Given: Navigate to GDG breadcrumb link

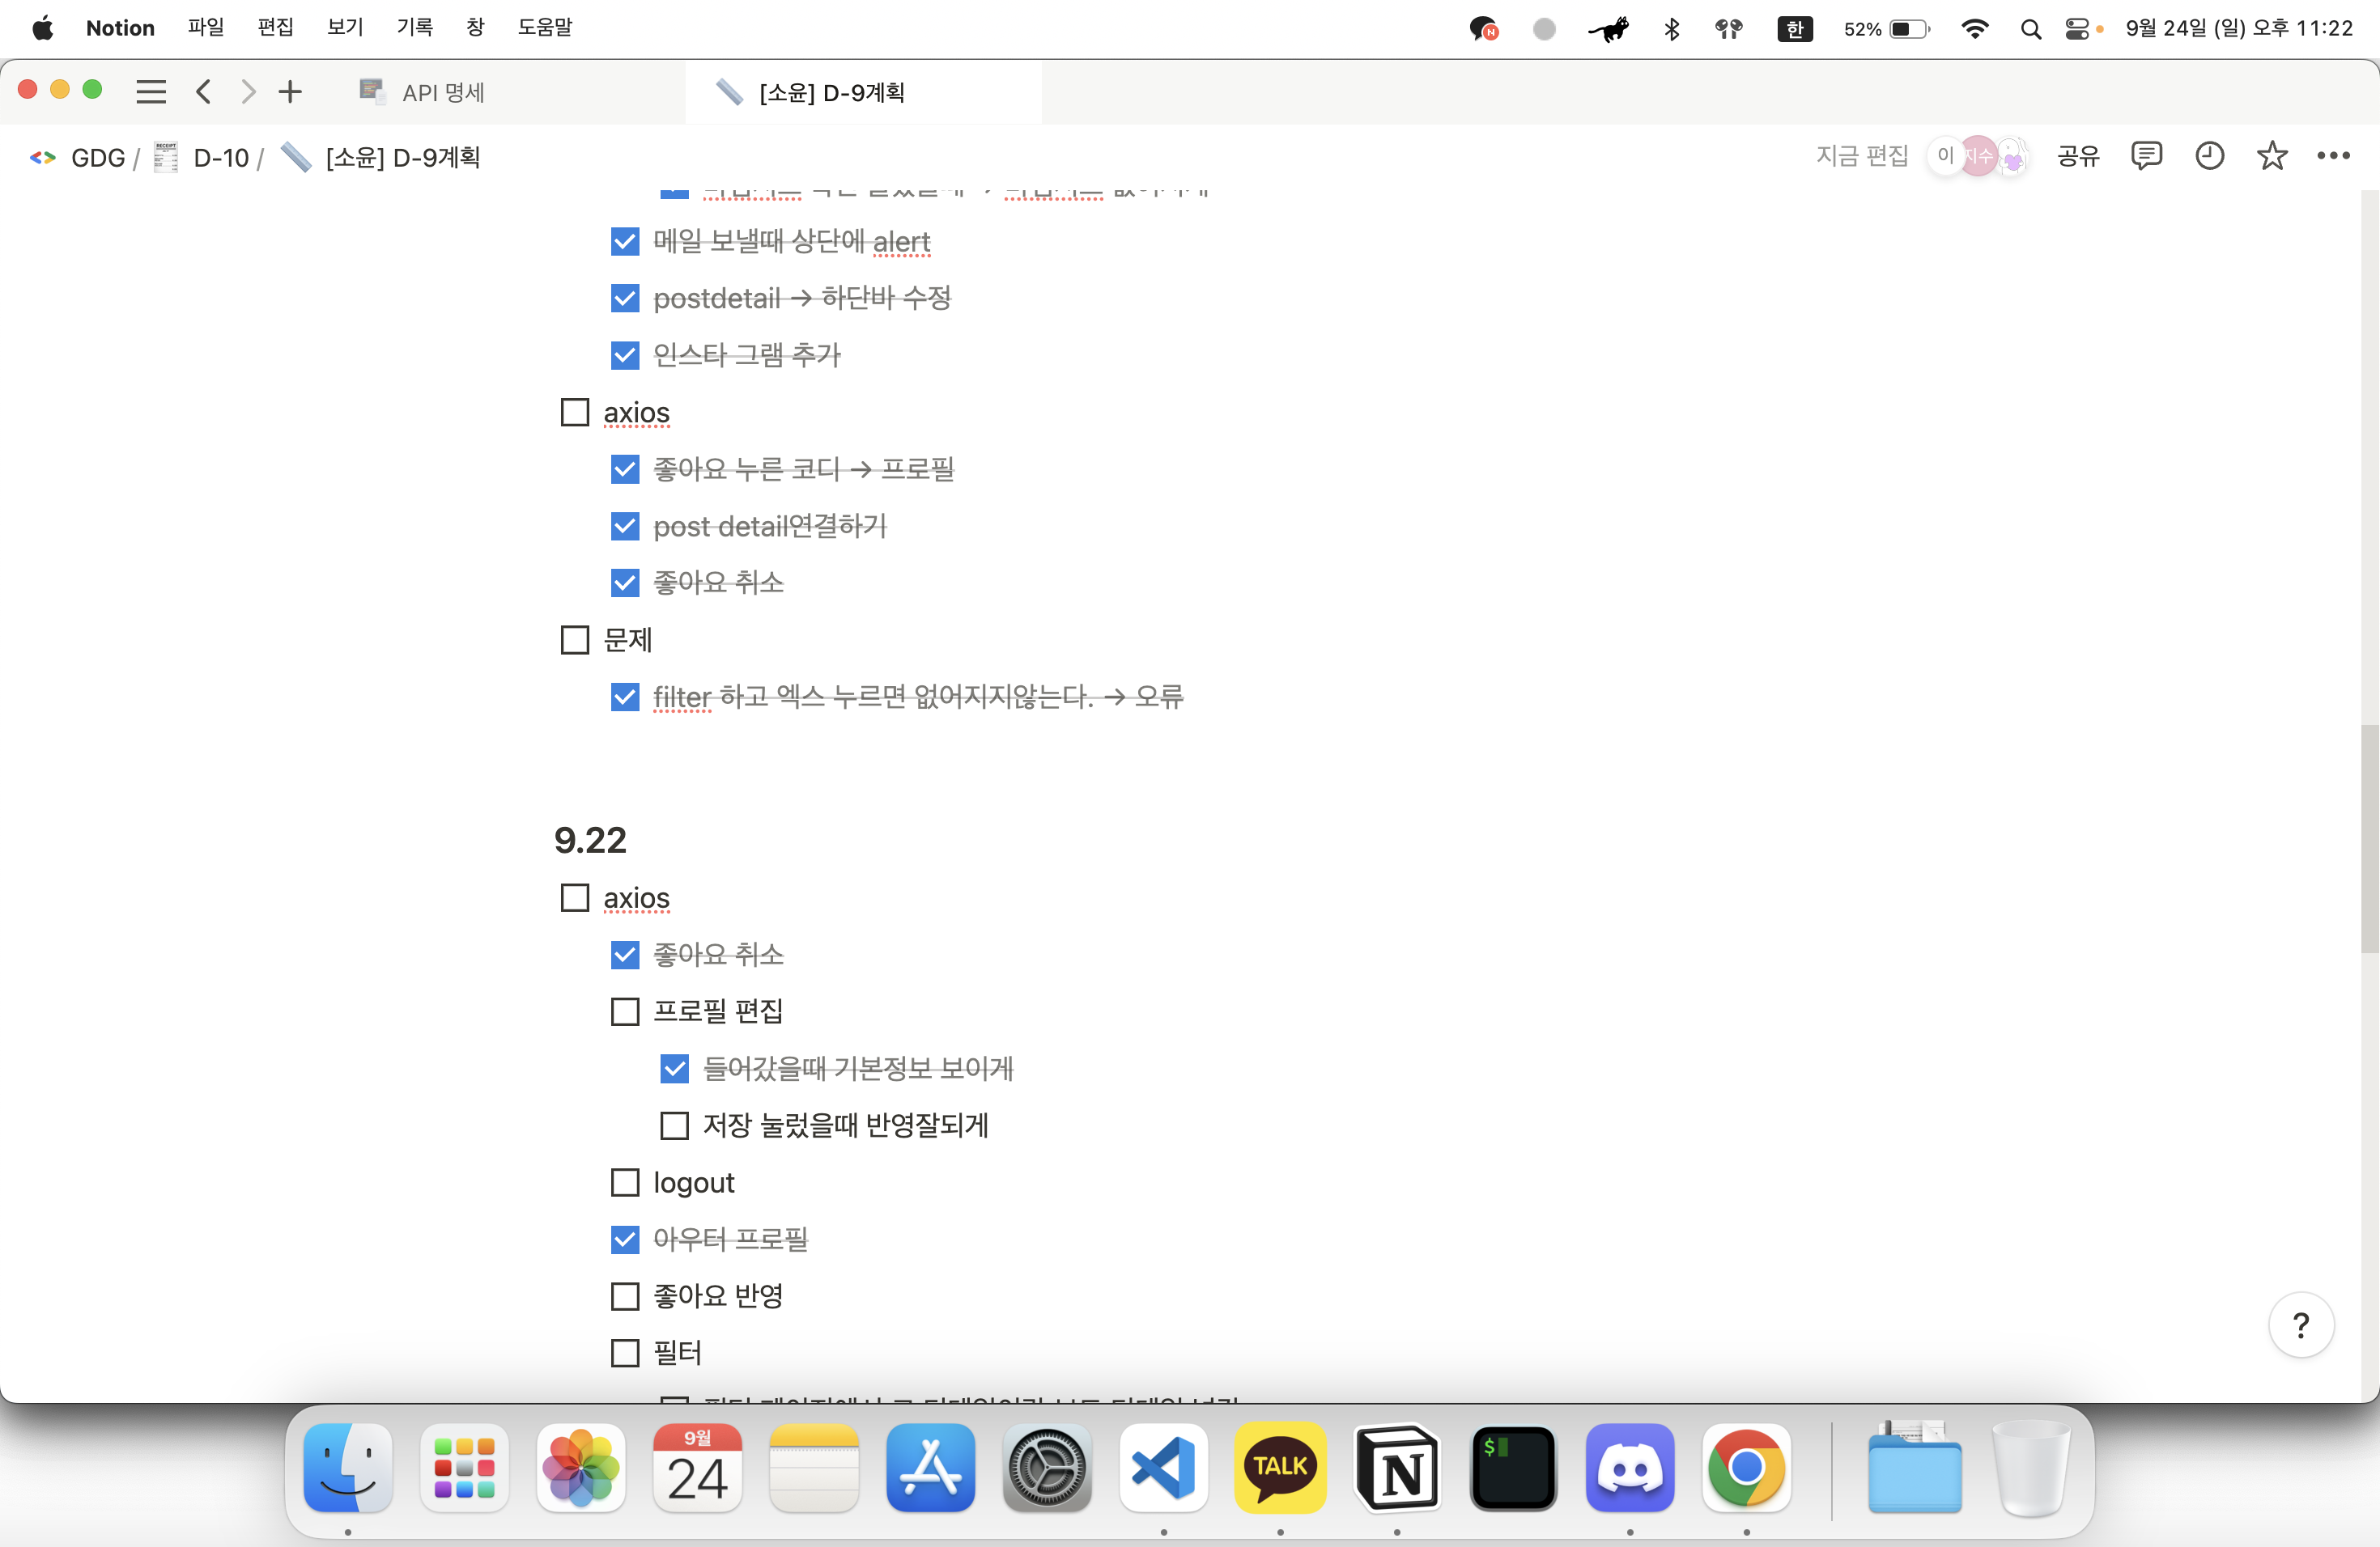Looking at the screenshot, I should [x=97, y=158].
